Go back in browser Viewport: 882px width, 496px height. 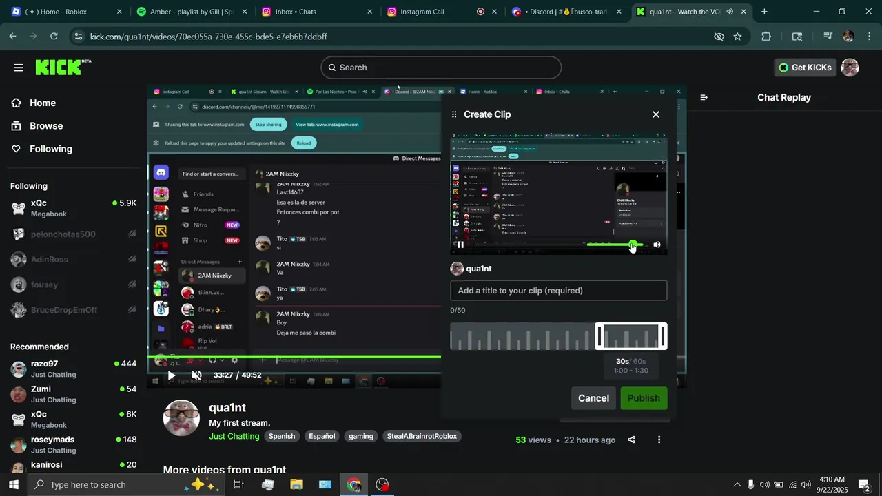(x=13, y=37)
